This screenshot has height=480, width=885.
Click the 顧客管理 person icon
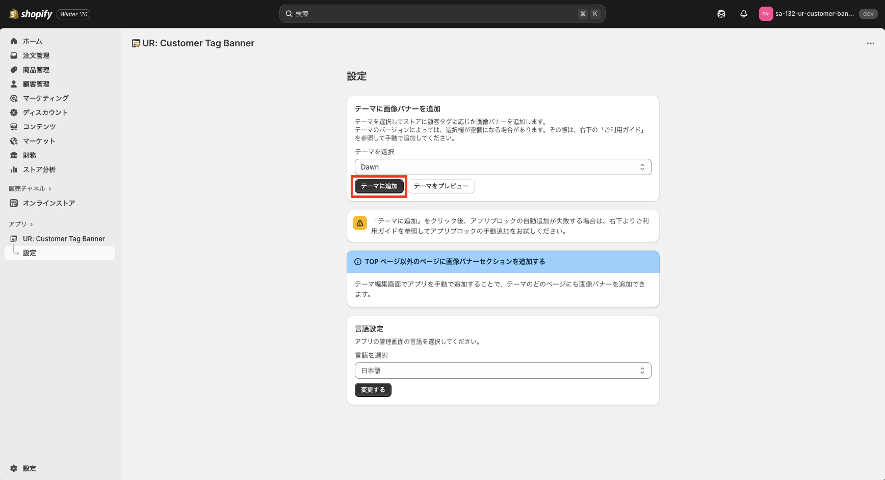point(14,84)
